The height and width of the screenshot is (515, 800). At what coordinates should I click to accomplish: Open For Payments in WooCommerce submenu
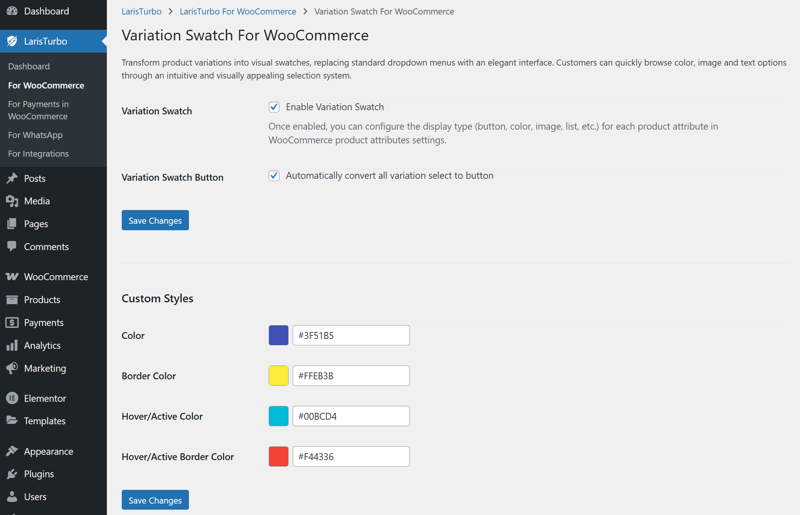(38, 110)
